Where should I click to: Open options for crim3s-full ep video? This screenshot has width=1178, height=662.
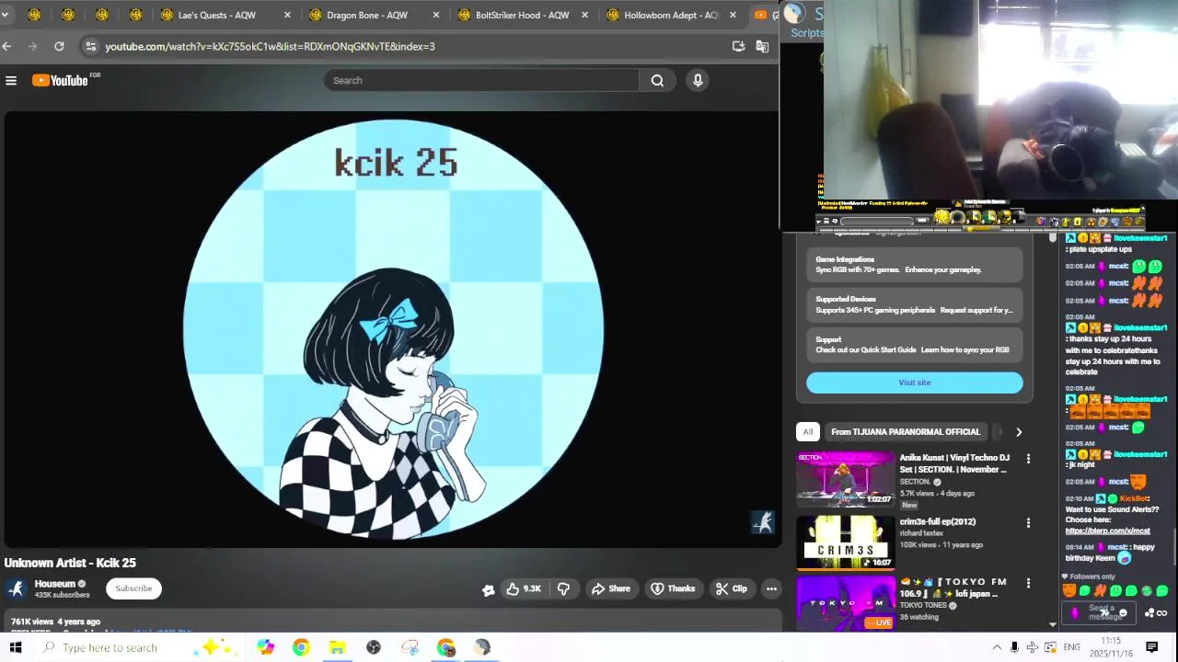(x=1028, y=522)
